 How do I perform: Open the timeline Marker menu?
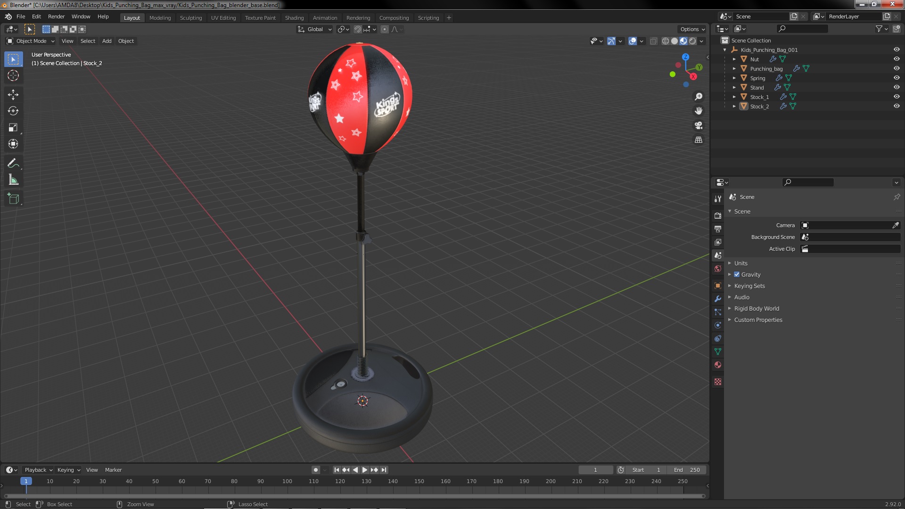tap(113, 470)
